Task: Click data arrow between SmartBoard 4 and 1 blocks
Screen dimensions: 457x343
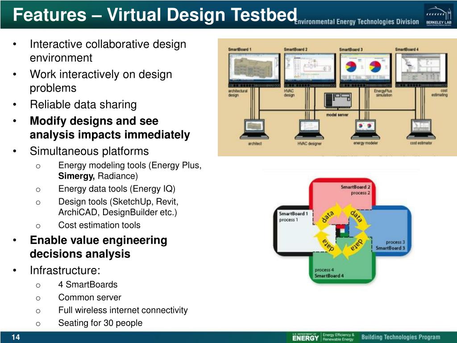Action: click(328, 244)
